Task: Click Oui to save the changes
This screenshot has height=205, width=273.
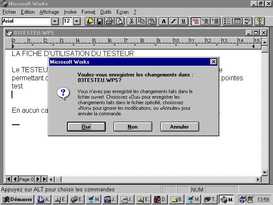Action: [86, 126]
